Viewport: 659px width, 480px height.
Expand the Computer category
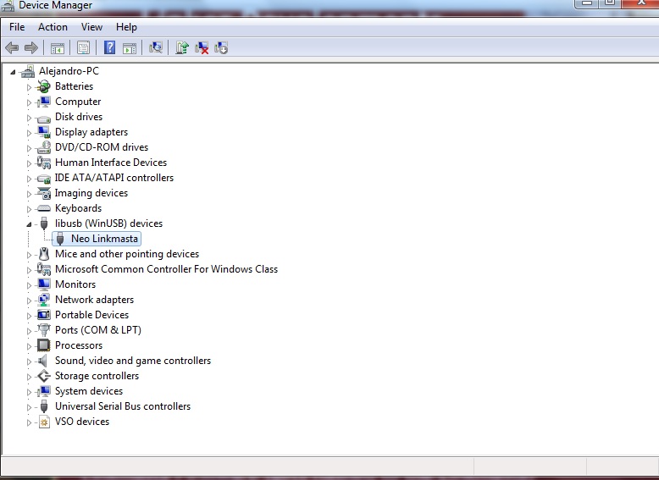tap(29, 102)
